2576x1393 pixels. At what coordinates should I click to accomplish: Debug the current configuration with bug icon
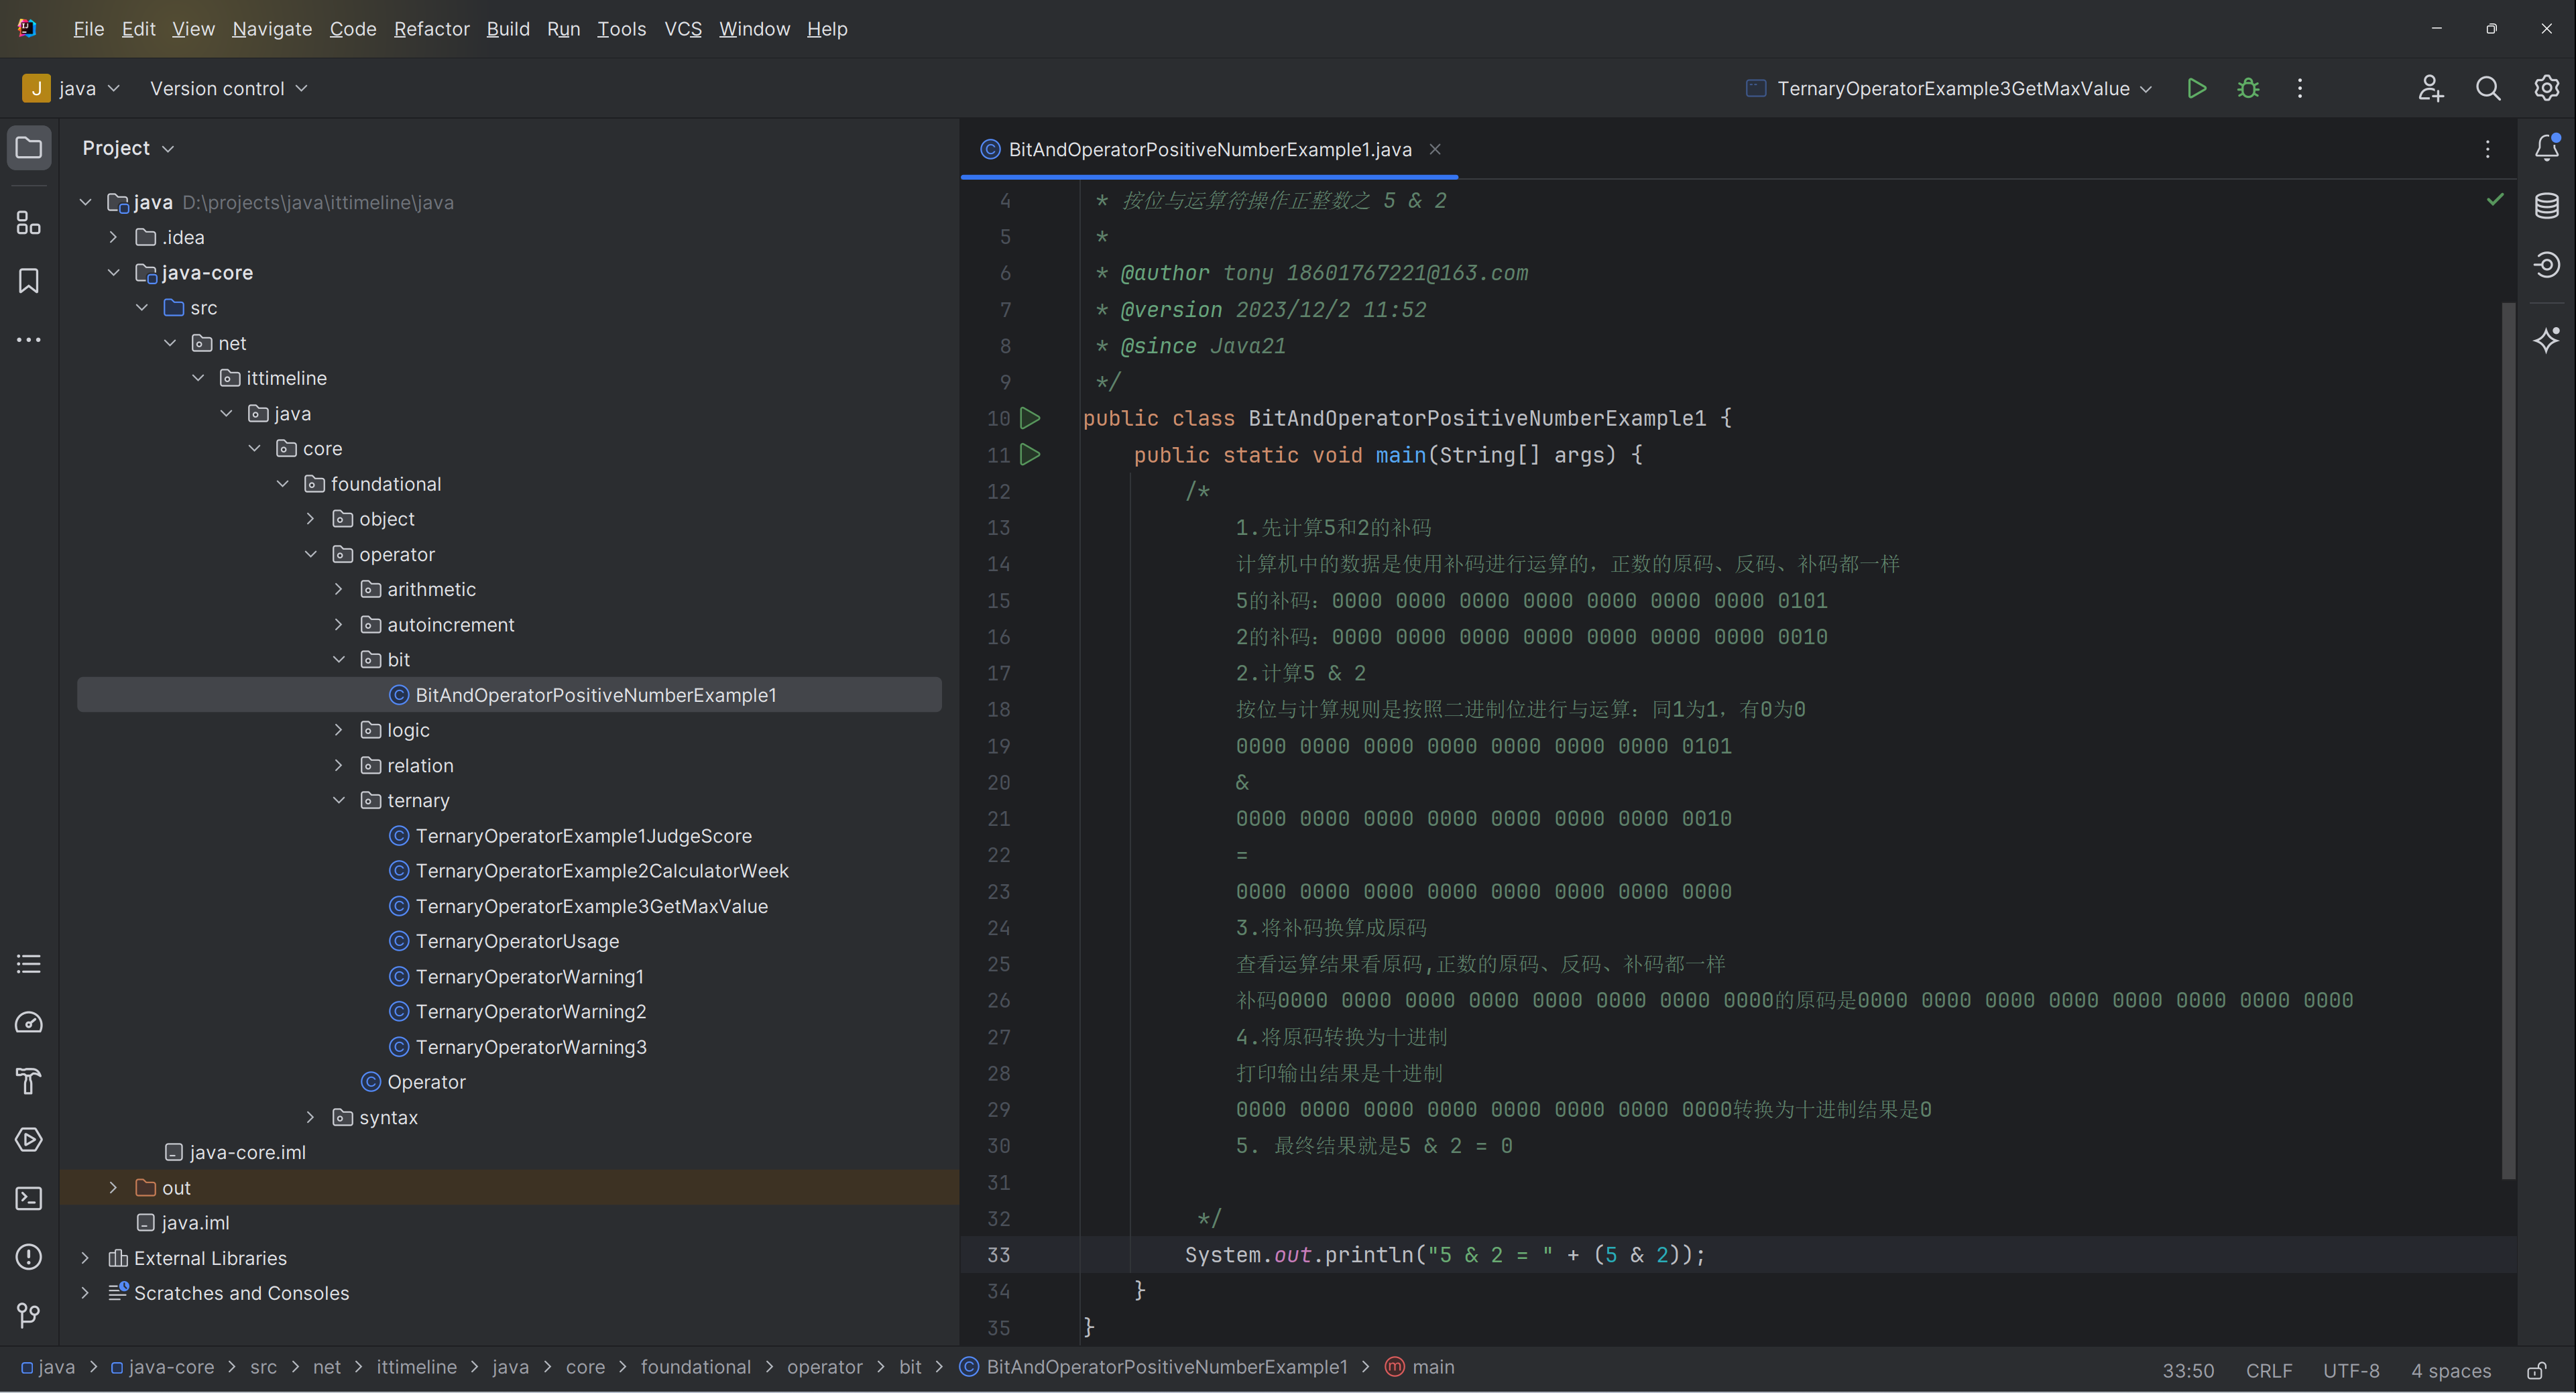pos(2248,88)
